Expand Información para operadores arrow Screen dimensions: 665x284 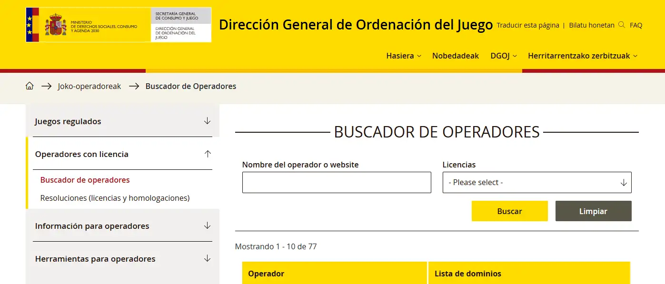click(x=207, y=226)
